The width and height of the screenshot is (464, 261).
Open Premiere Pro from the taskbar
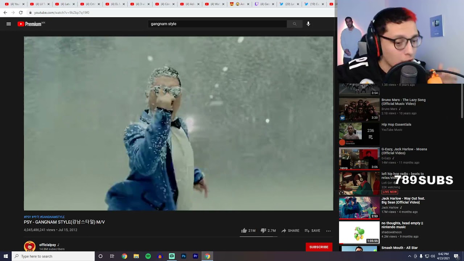click(195, 256)
